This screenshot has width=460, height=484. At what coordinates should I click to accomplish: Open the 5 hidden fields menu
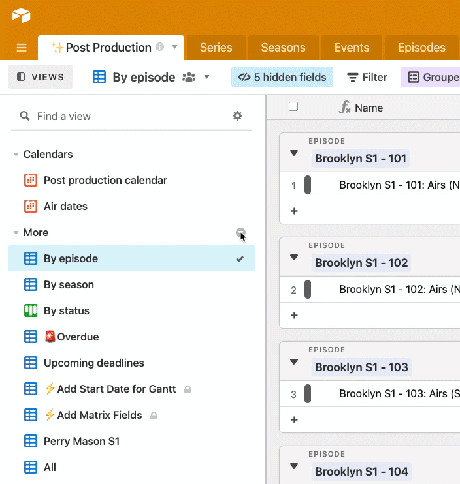(282, 77)
